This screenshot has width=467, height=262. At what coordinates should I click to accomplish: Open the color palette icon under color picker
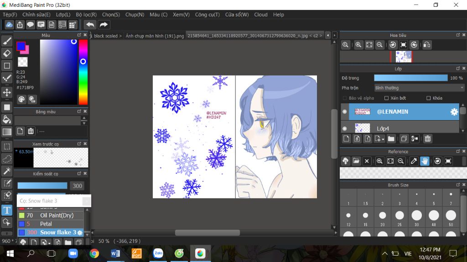(21, 99)
